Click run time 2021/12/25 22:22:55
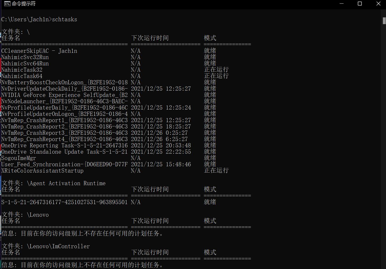 coord(161,152)
